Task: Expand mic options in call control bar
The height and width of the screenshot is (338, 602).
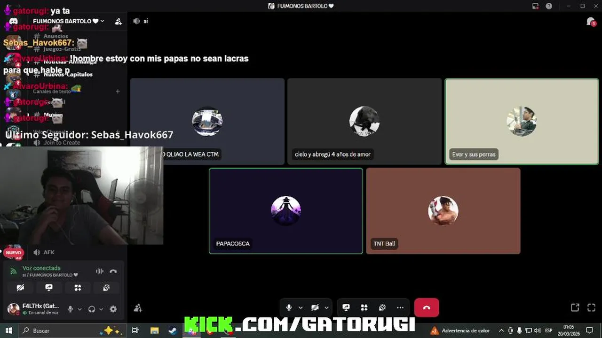Action: 301,308
